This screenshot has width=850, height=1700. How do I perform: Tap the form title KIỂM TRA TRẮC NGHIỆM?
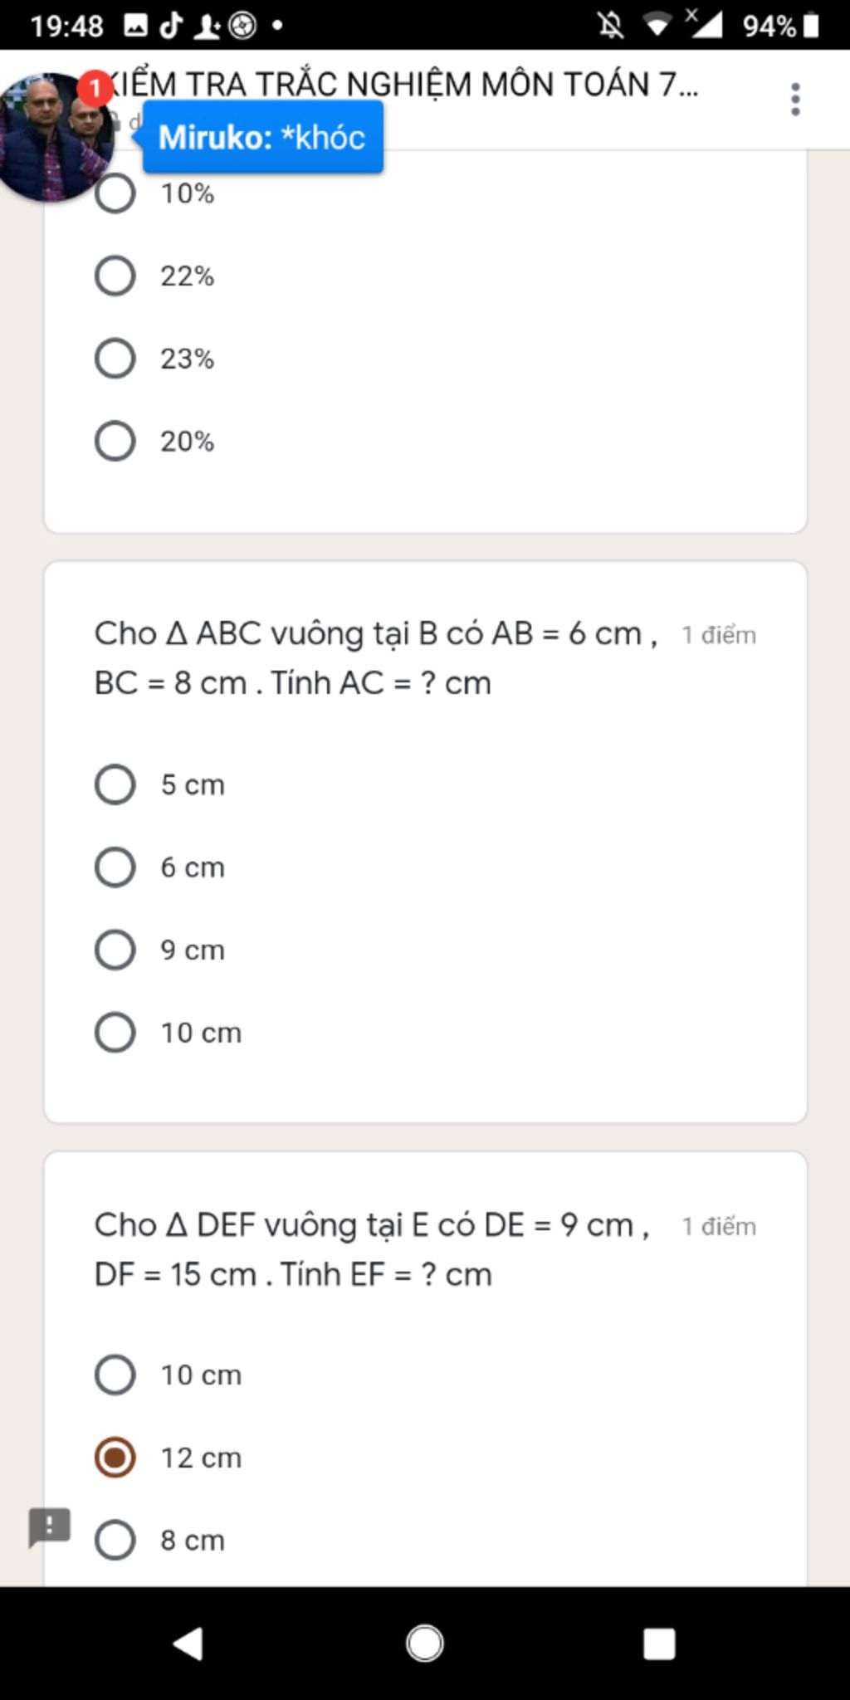point(404,85)
